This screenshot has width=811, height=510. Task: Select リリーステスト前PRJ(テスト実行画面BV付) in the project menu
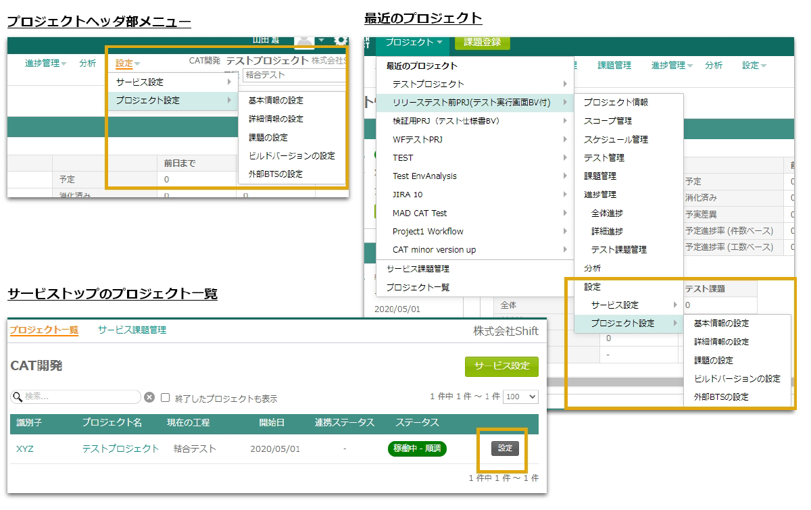(x=475, y=103)
